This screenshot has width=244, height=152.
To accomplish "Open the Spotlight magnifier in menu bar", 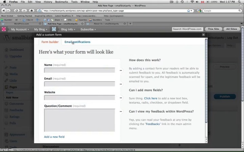I will pos(239,2).
